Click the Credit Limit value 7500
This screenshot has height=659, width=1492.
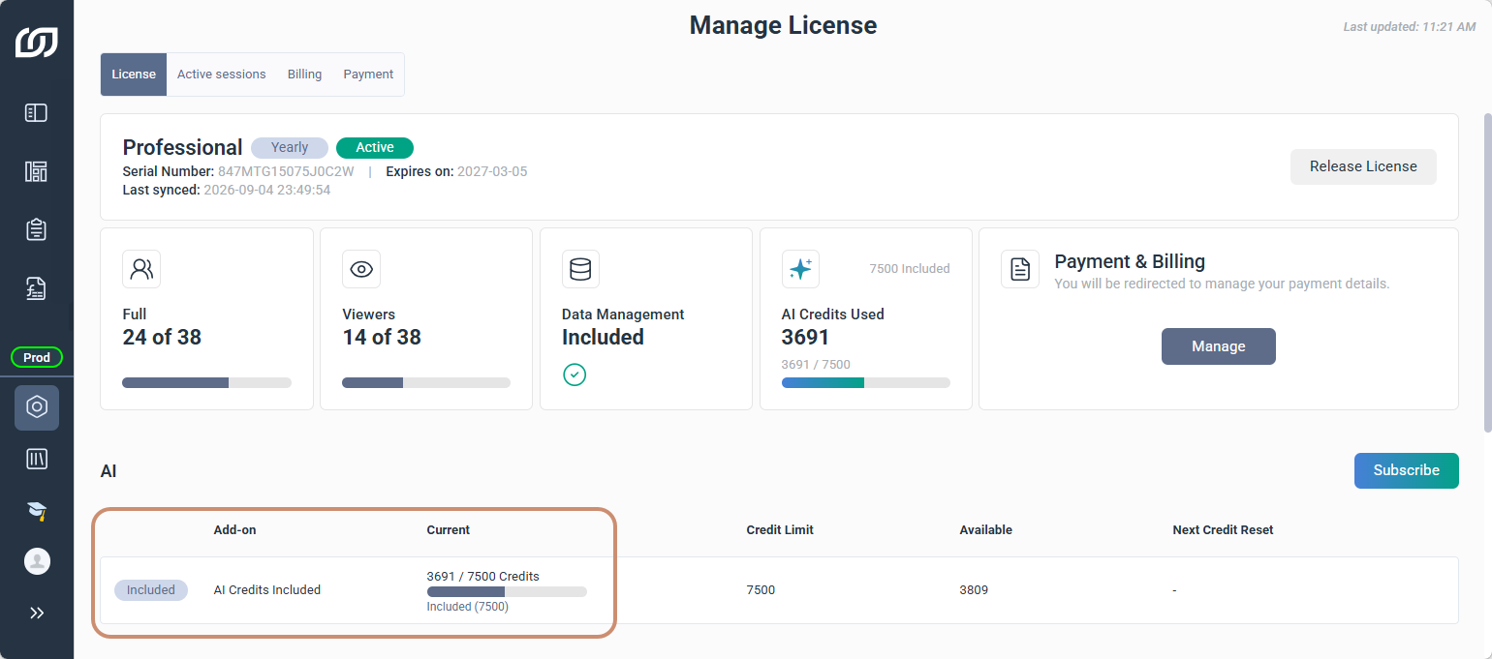pos(761,590)
